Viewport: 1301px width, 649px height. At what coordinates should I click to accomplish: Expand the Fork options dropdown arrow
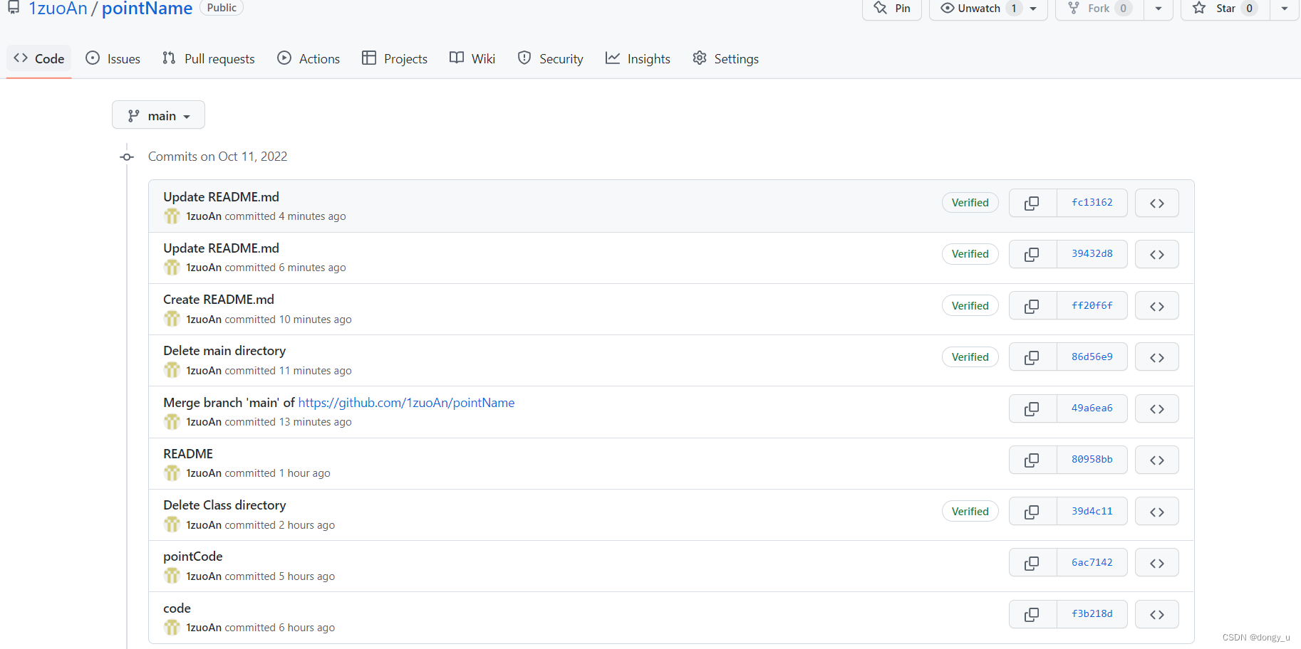coord(1159,9)
